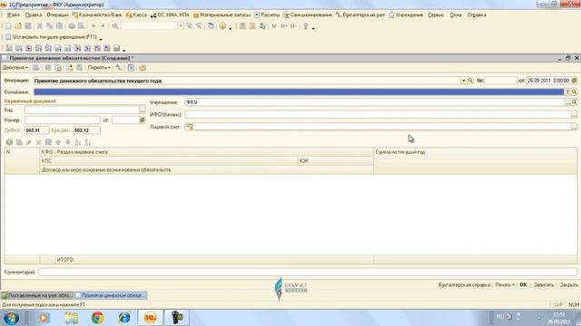Click the New document icon in main toolbar
Screen dimensions: 581x326
[8, 26]
